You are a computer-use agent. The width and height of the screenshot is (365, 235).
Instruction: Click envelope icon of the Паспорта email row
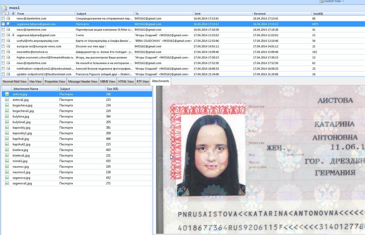click(x=8, y=24)
